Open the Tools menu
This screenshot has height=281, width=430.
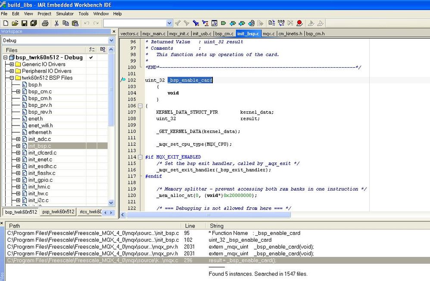[x=83, y=14]
